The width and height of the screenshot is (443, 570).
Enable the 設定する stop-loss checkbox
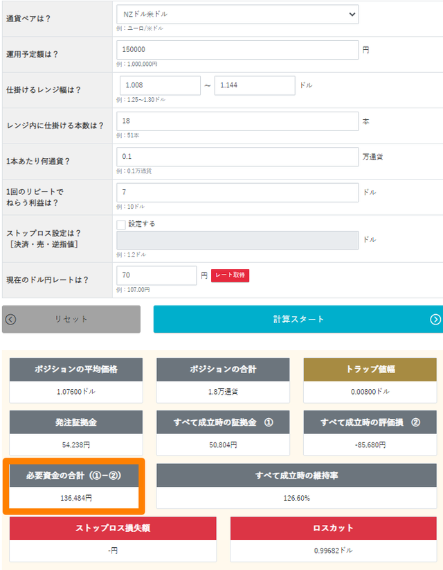[121, 225]
